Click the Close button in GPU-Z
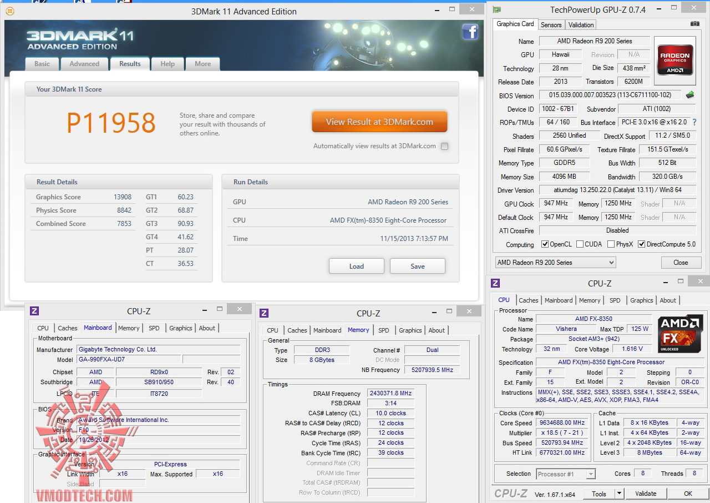Screen dimensions: 710x503 [x=681, y=263]
